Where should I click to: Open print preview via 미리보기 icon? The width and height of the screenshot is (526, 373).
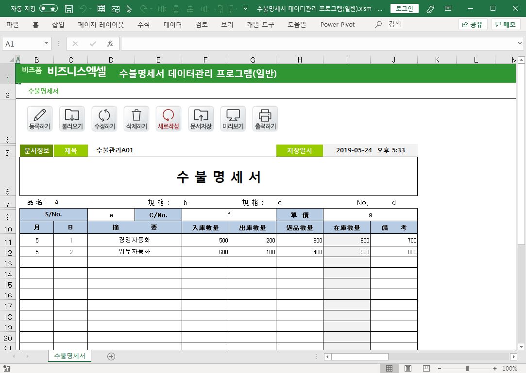tap(233, 119)
